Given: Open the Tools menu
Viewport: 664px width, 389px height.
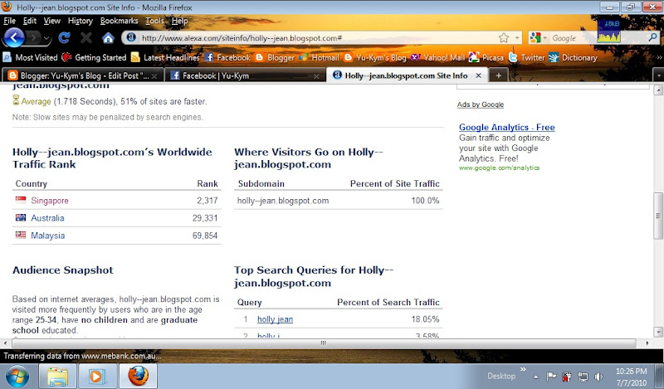Looking at the screenshot, I should pos(154,21).
